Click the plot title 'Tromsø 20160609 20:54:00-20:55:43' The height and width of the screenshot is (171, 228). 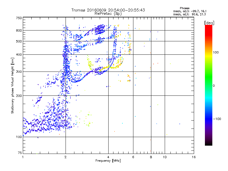pos(108,10)
